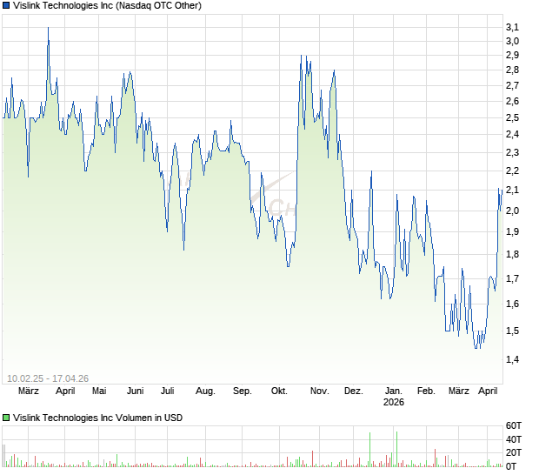Click the 'Sep.' month label
The width and height of the screenshot is (539, 475).
pyautogui.click(x=242, y=391)
